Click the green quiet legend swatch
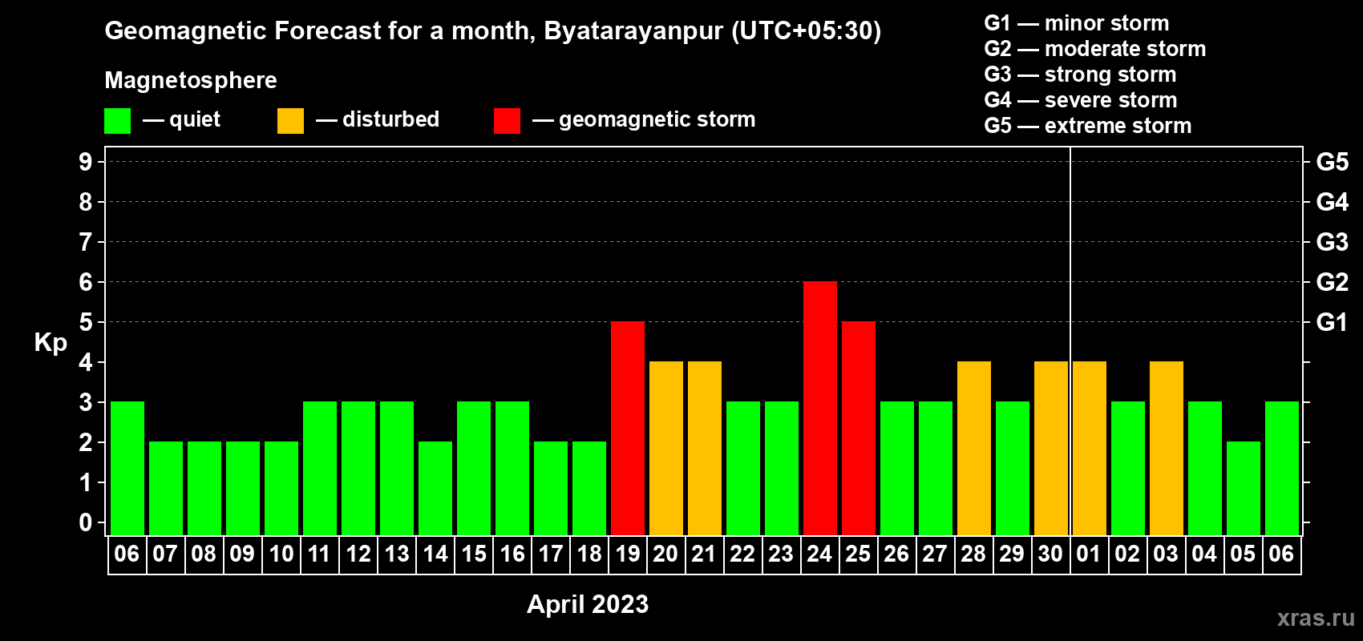Screen dimensions: 1363x641 117,121
